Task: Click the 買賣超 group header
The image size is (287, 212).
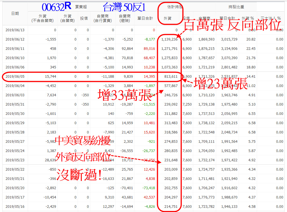Action: (x=81, y=7)
